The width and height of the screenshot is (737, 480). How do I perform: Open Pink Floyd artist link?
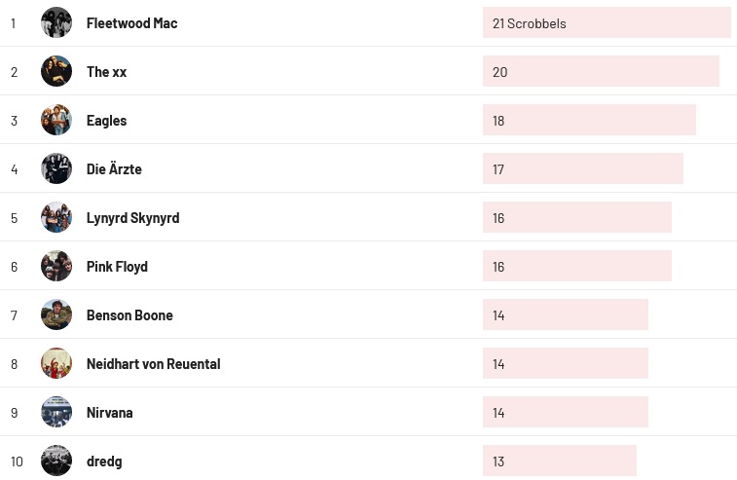[117, 267]
